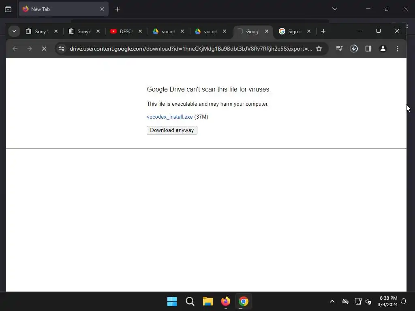Viewport: 415px width, 311px height.
Task: Select the Firefox New Tab tab
Action: [x=64, y=9]
